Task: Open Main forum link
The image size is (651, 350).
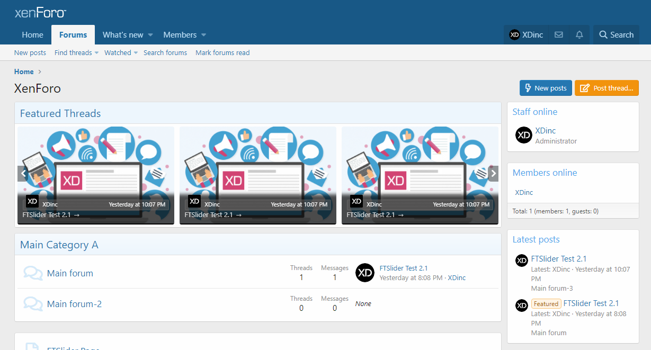Action: coord(70,273)
